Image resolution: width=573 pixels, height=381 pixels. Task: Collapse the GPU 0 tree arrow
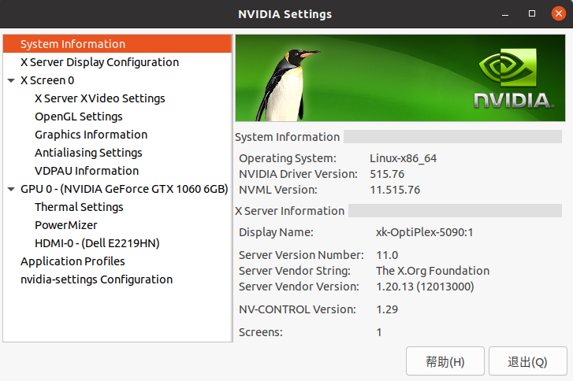(x=11, y=189)
